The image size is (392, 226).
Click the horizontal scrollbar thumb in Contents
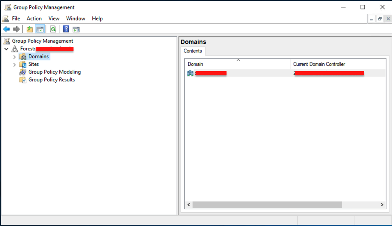tap(266, 205)
